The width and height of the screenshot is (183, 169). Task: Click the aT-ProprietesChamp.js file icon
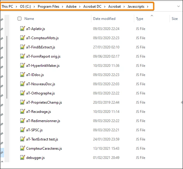[x=22, y=102]
